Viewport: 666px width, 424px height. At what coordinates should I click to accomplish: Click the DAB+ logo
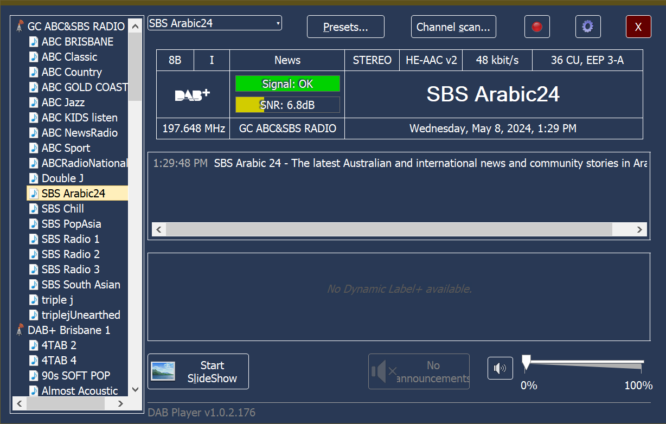point(193,95)
